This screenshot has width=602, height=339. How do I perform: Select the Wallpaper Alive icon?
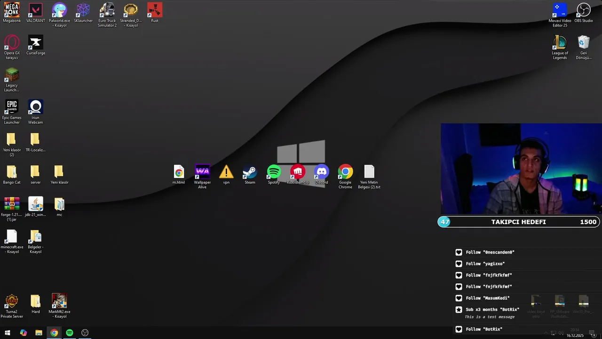click(202, 177)
